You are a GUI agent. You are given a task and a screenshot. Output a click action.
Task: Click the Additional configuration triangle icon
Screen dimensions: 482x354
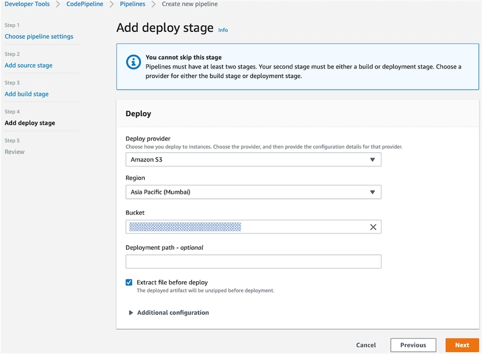point(131,313)
